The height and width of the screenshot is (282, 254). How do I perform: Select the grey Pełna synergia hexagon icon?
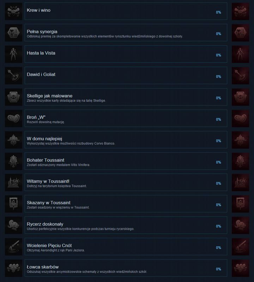[14, 33]
